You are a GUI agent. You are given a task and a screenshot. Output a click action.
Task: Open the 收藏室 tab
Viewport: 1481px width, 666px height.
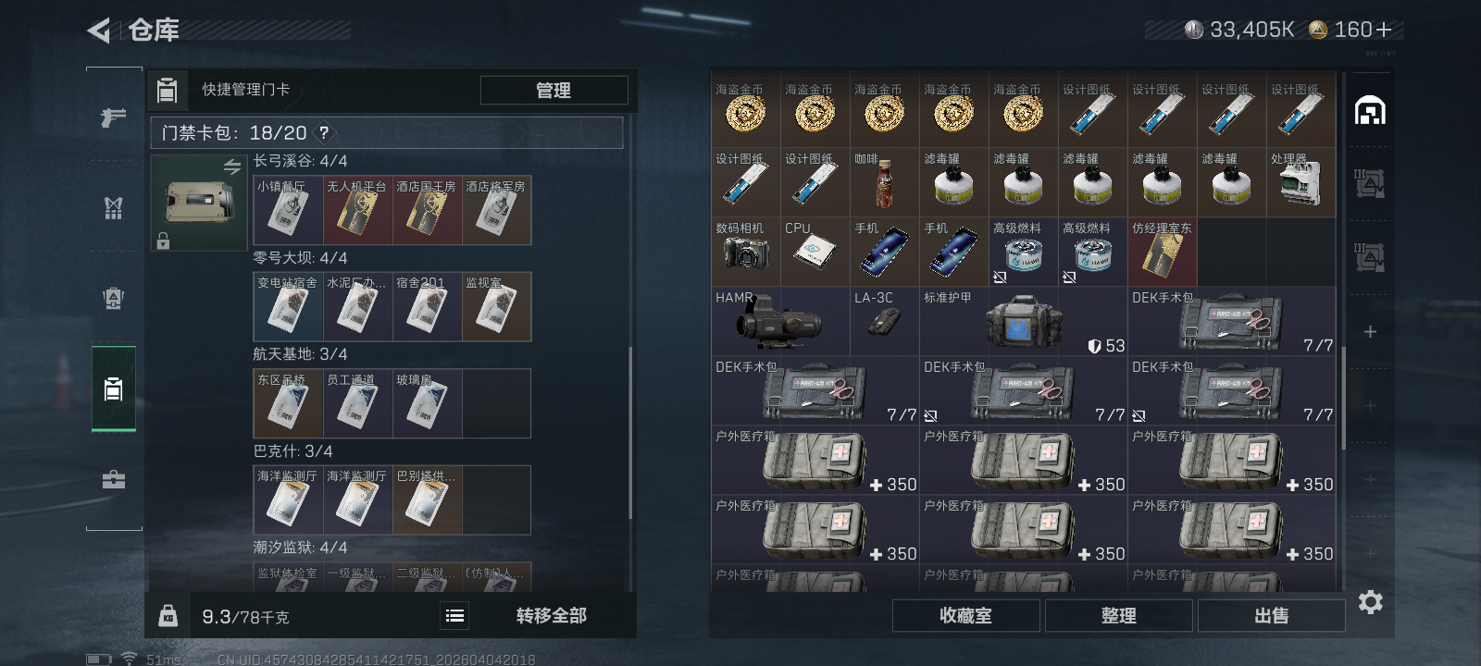[966, 615]
